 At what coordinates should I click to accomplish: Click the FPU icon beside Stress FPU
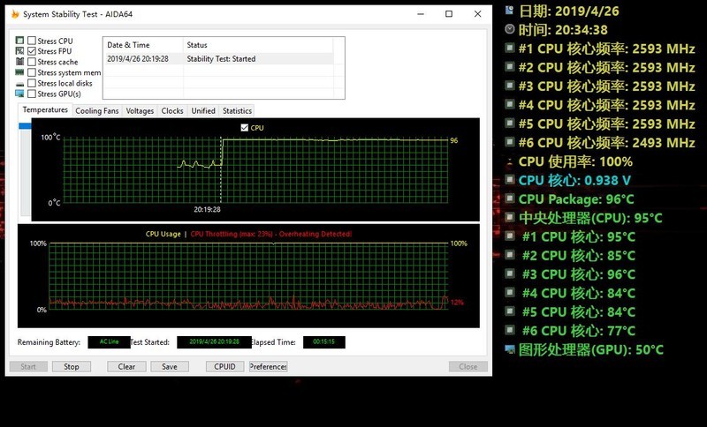coord(19,52)
